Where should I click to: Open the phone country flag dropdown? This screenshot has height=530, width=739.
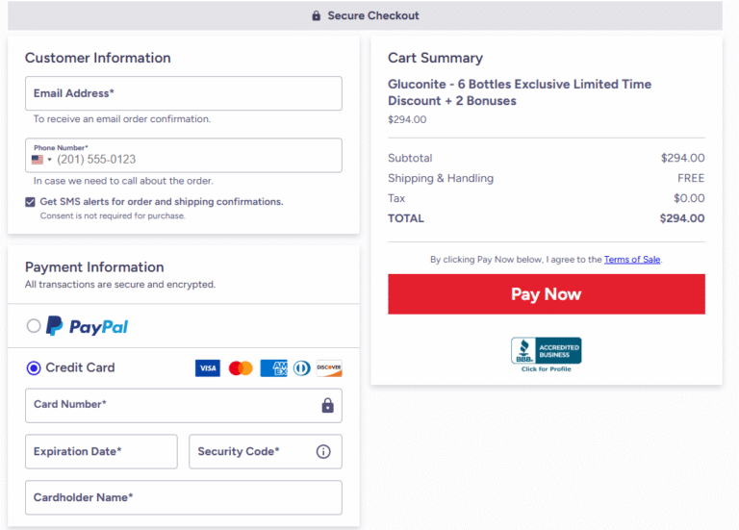pyautogui.click(x=41, y=160)
